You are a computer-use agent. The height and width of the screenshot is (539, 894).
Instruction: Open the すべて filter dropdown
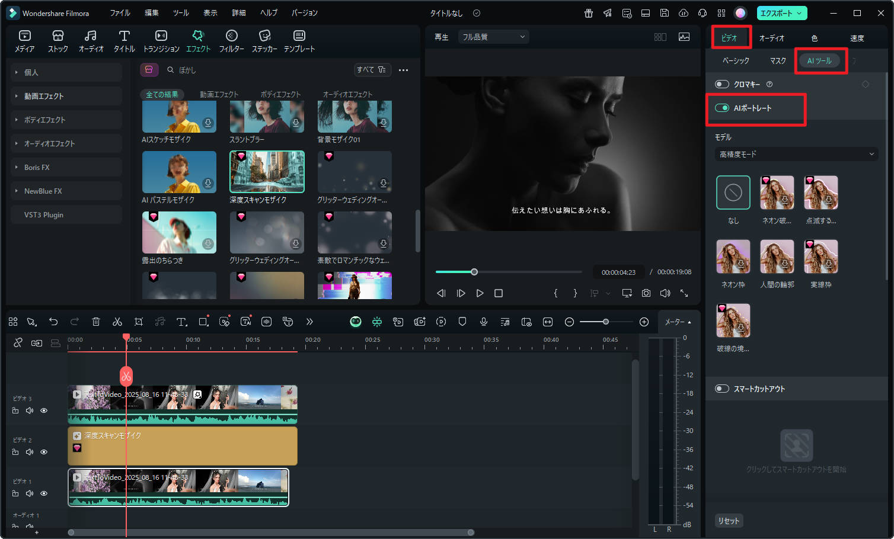click(x=372, y=70)
